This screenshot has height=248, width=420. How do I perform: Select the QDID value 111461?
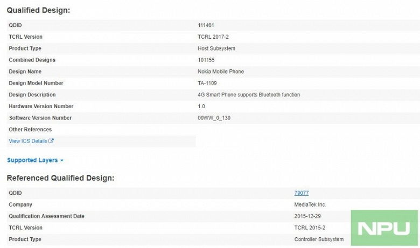click(x=206, y=25)
